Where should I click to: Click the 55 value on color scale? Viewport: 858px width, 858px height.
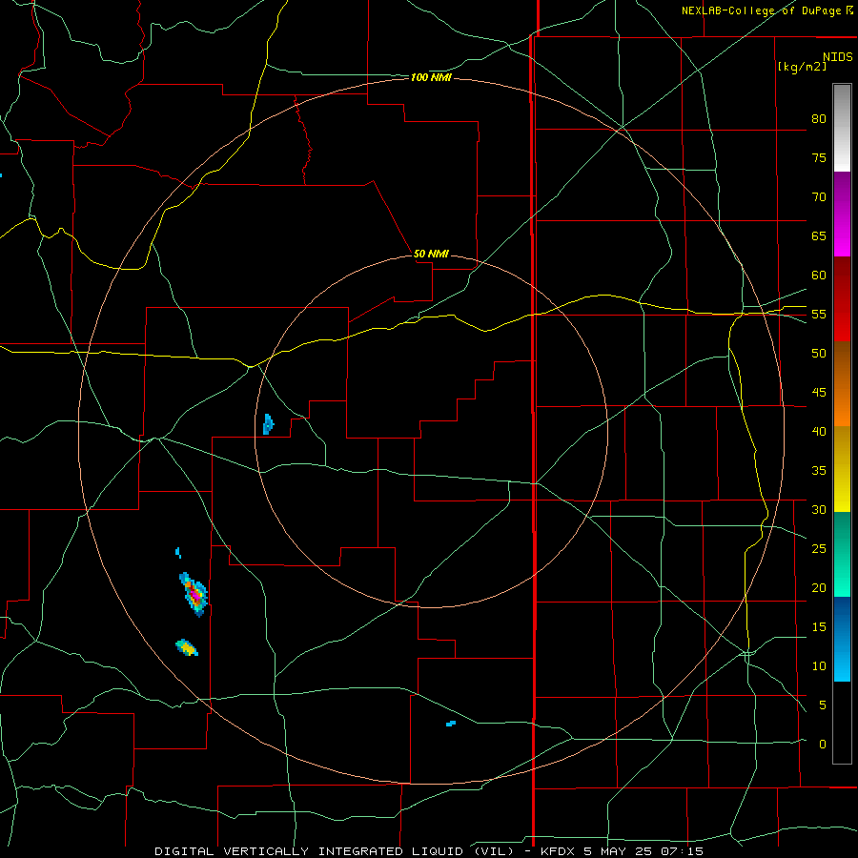(819, 314)
